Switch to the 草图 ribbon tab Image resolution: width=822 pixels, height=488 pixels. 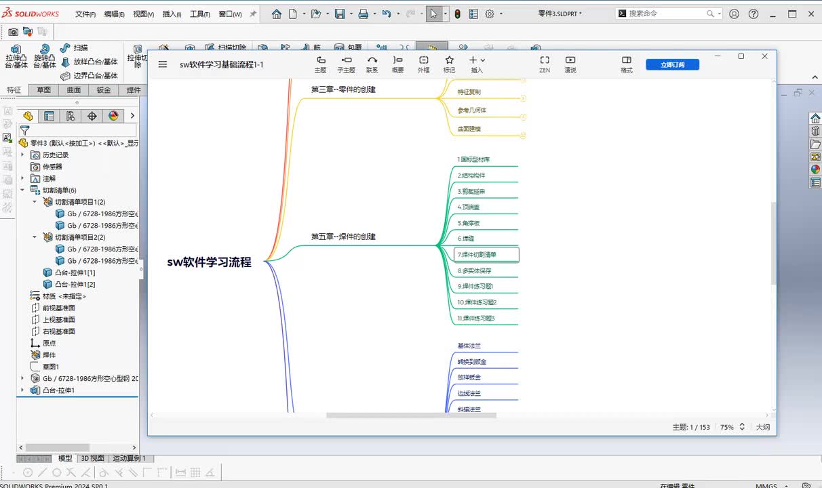click(x=43, y=90)
